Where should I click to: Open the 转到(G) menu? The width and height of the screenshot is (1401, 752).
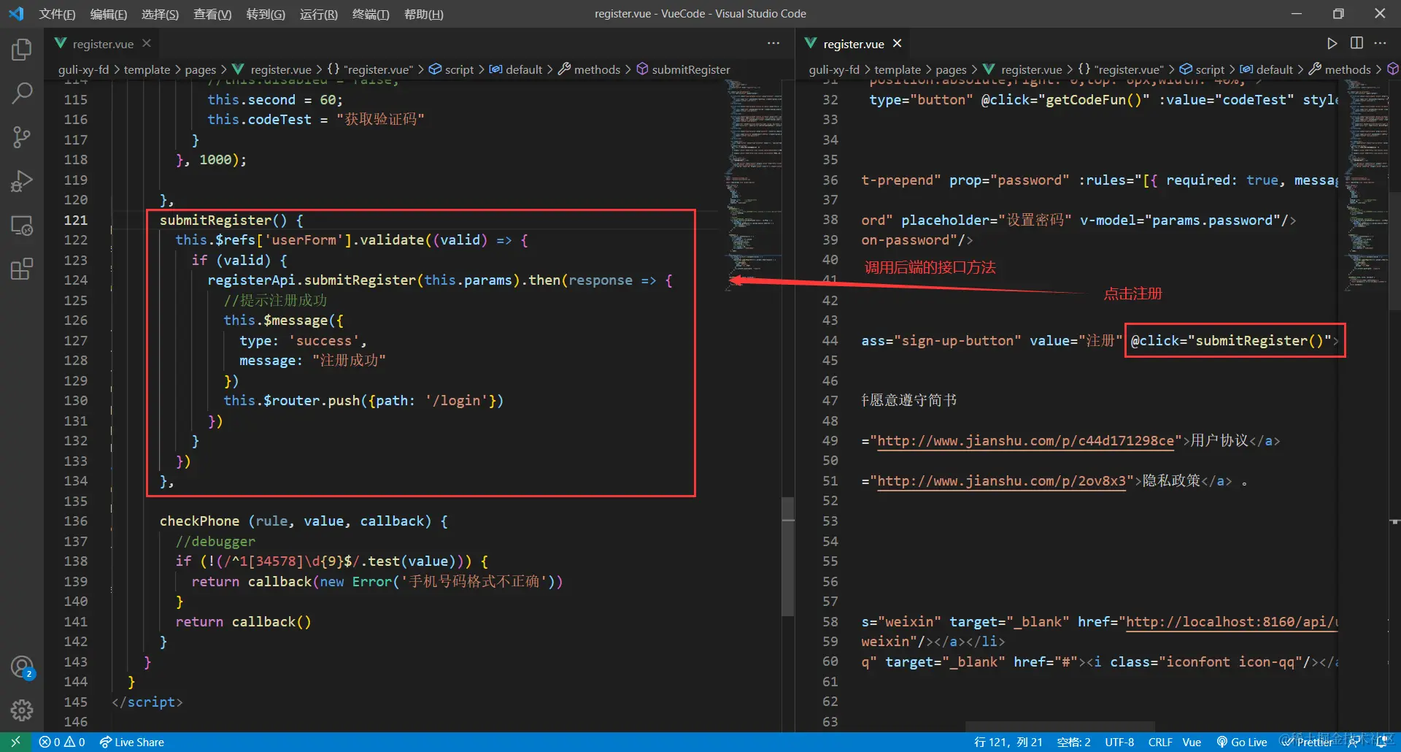(x=266, y=14)
